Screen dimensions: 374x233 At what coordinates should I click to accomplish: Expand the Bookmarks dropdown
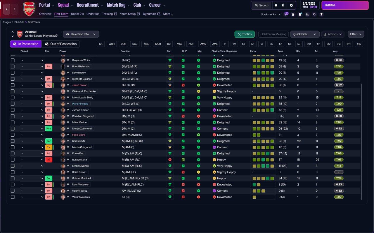[x=271, y=14]
